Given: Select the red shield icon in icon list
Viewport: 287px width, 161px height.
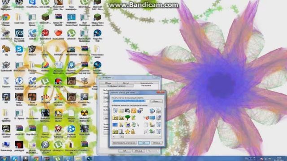Looking at the screenshot, I should (x=146, y=118).
